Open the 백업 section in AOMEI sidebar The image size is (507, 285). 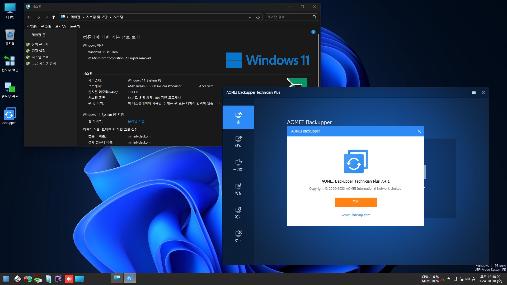[x=238, y=141]
